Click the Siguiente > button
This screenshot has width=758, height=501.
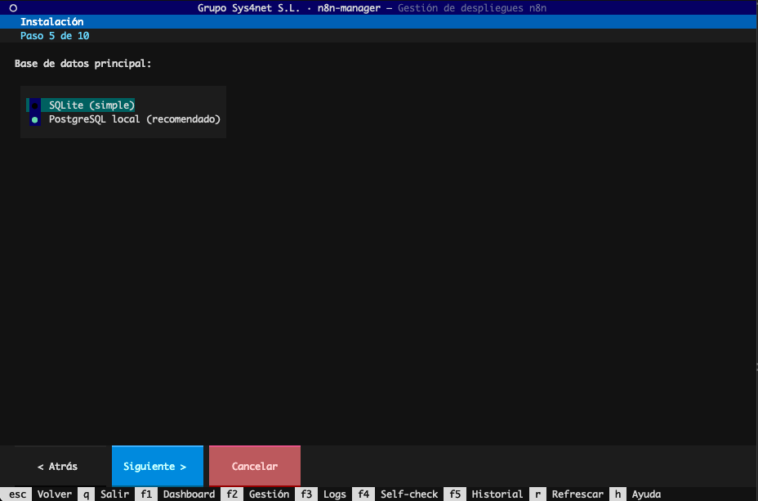tap(157, 467)
